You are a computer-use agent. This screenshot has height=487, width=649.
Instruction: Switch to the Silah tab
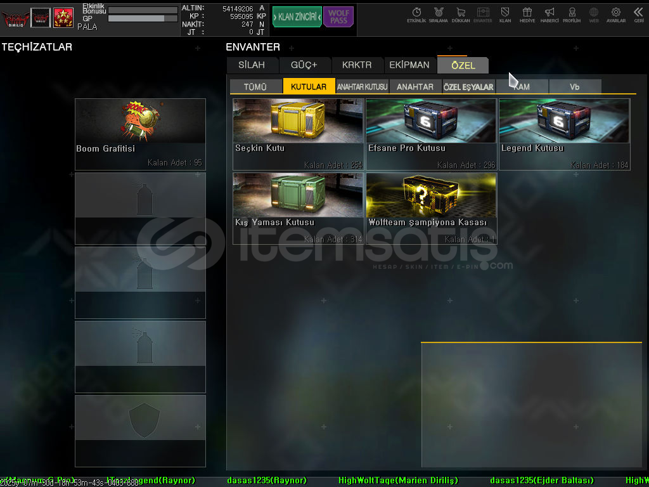coord(252,65)
